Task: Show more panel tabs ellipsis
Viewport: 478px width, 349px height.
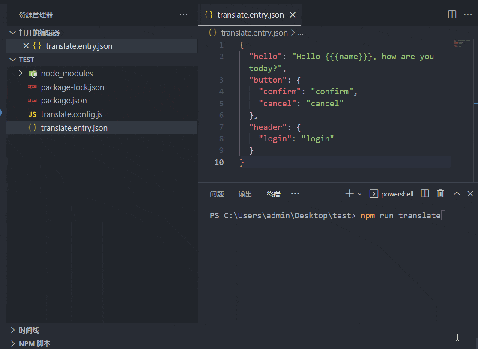Action: click(295, 193)
